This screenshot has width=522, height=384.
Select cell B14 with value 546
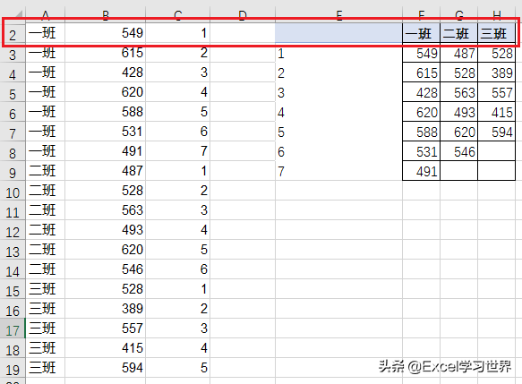(x=105, y=269)
